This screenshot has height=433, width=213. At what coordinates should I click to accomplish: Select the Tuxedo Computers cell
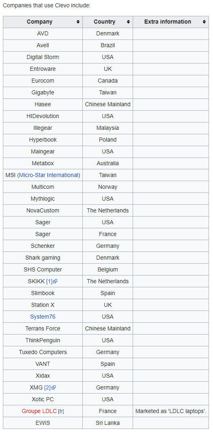click(x=43, y=352)
